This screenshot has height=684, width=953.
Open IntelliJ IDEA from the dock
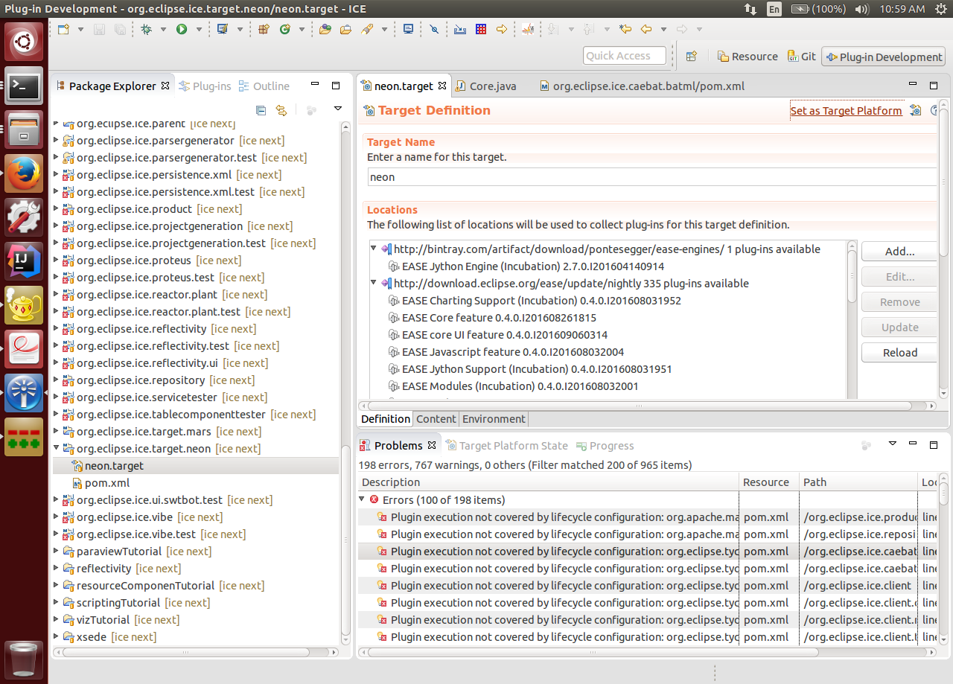[x=24, y=261]
